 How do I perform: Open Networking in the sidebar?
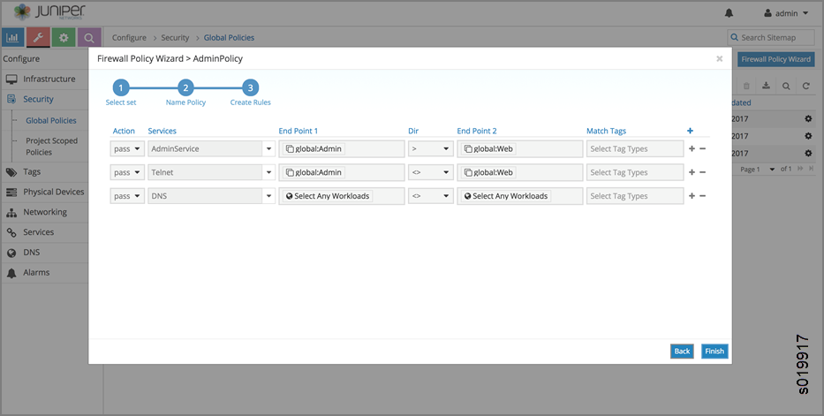(x=44, y=212)
